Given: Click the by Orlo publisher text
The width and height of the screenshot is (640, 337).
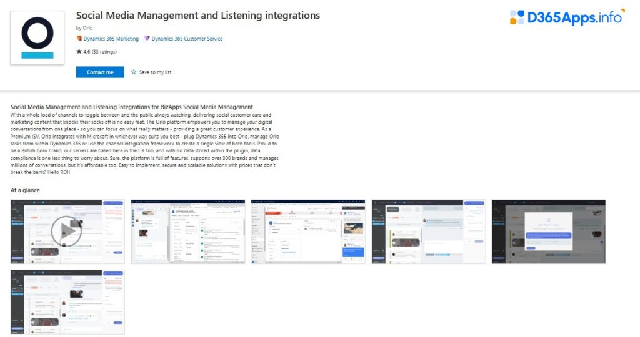Looking at the screenshot, I should coord(84,28).
